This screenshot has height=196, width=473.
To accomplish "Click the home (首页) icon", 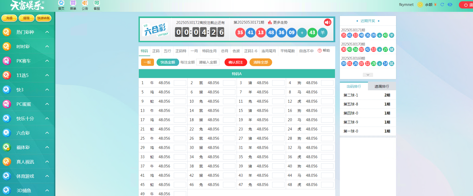I will [61, 3].
